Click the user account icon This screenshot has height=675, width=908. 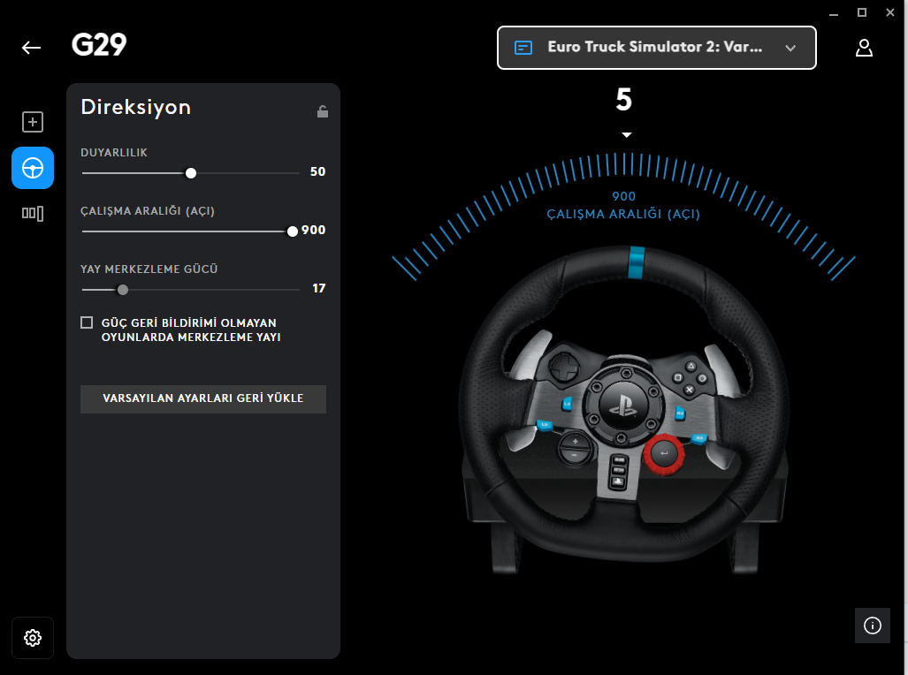(864, 48)
